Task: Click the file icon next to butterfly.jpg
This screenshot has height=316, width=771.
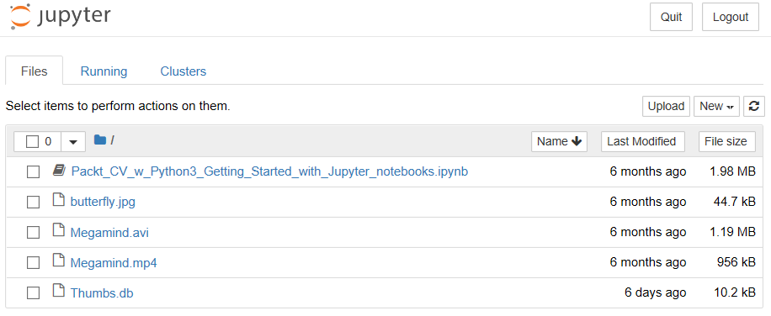Action: (59, 201)
